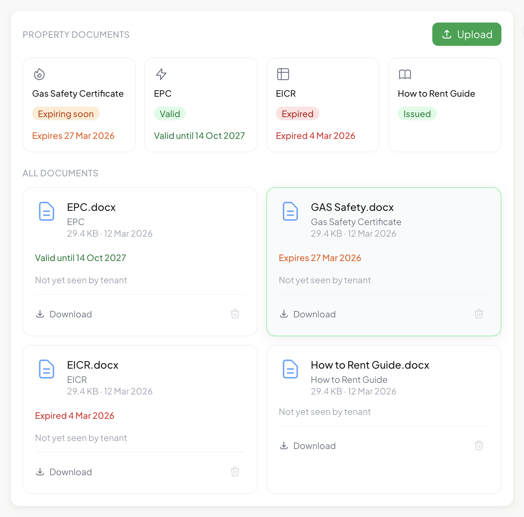
Task: Click the document icon next to GAS Safety.docx
Action: click(x=290, y=211)
